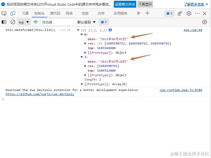Select the date value "2023年06月01日"

[113, 39]
